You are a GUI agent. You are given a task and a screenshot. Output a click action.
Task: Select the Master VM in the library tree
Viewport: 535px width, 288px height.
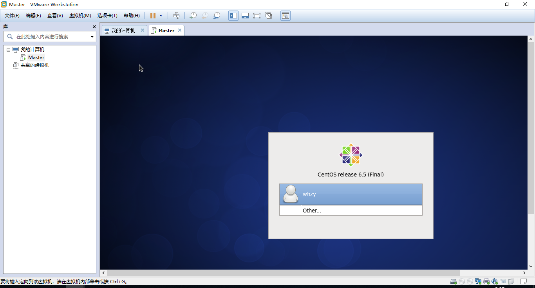(x=36, y=58)
